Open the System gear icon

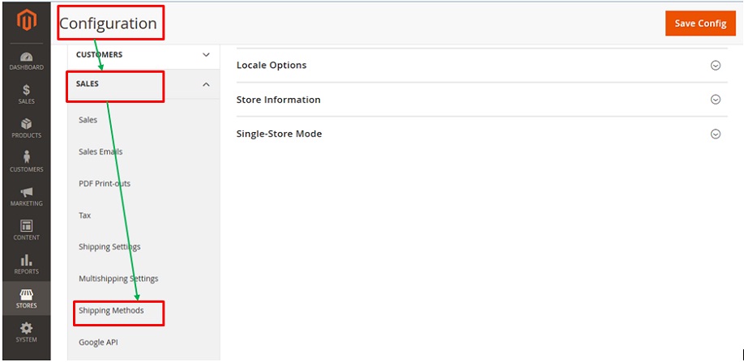[27, 328]
